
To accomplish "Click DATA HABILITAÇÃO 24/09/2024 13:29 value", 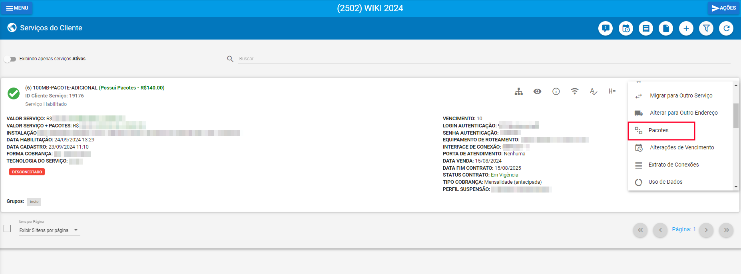I will pos(74,140).
